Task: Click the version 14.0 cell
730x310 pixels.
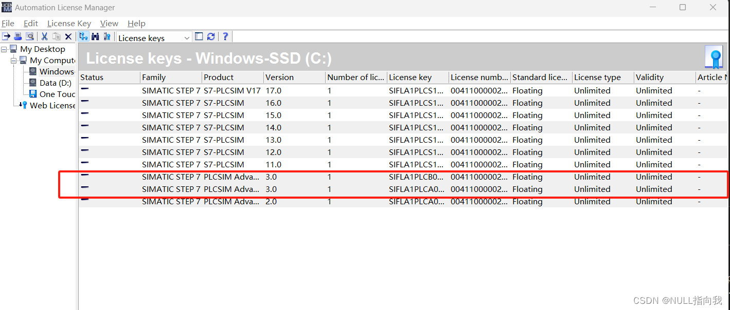Action: point(273,127)
